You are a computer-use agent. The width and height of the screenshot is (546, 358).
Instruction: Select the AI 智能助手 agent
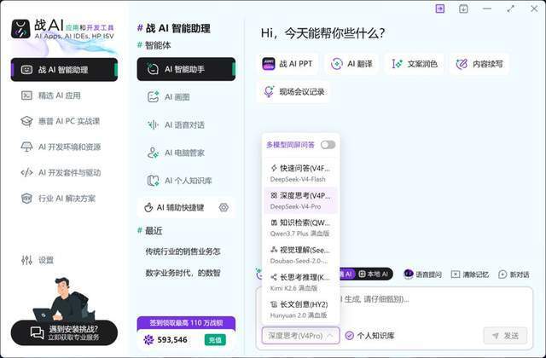coord(186,69)
